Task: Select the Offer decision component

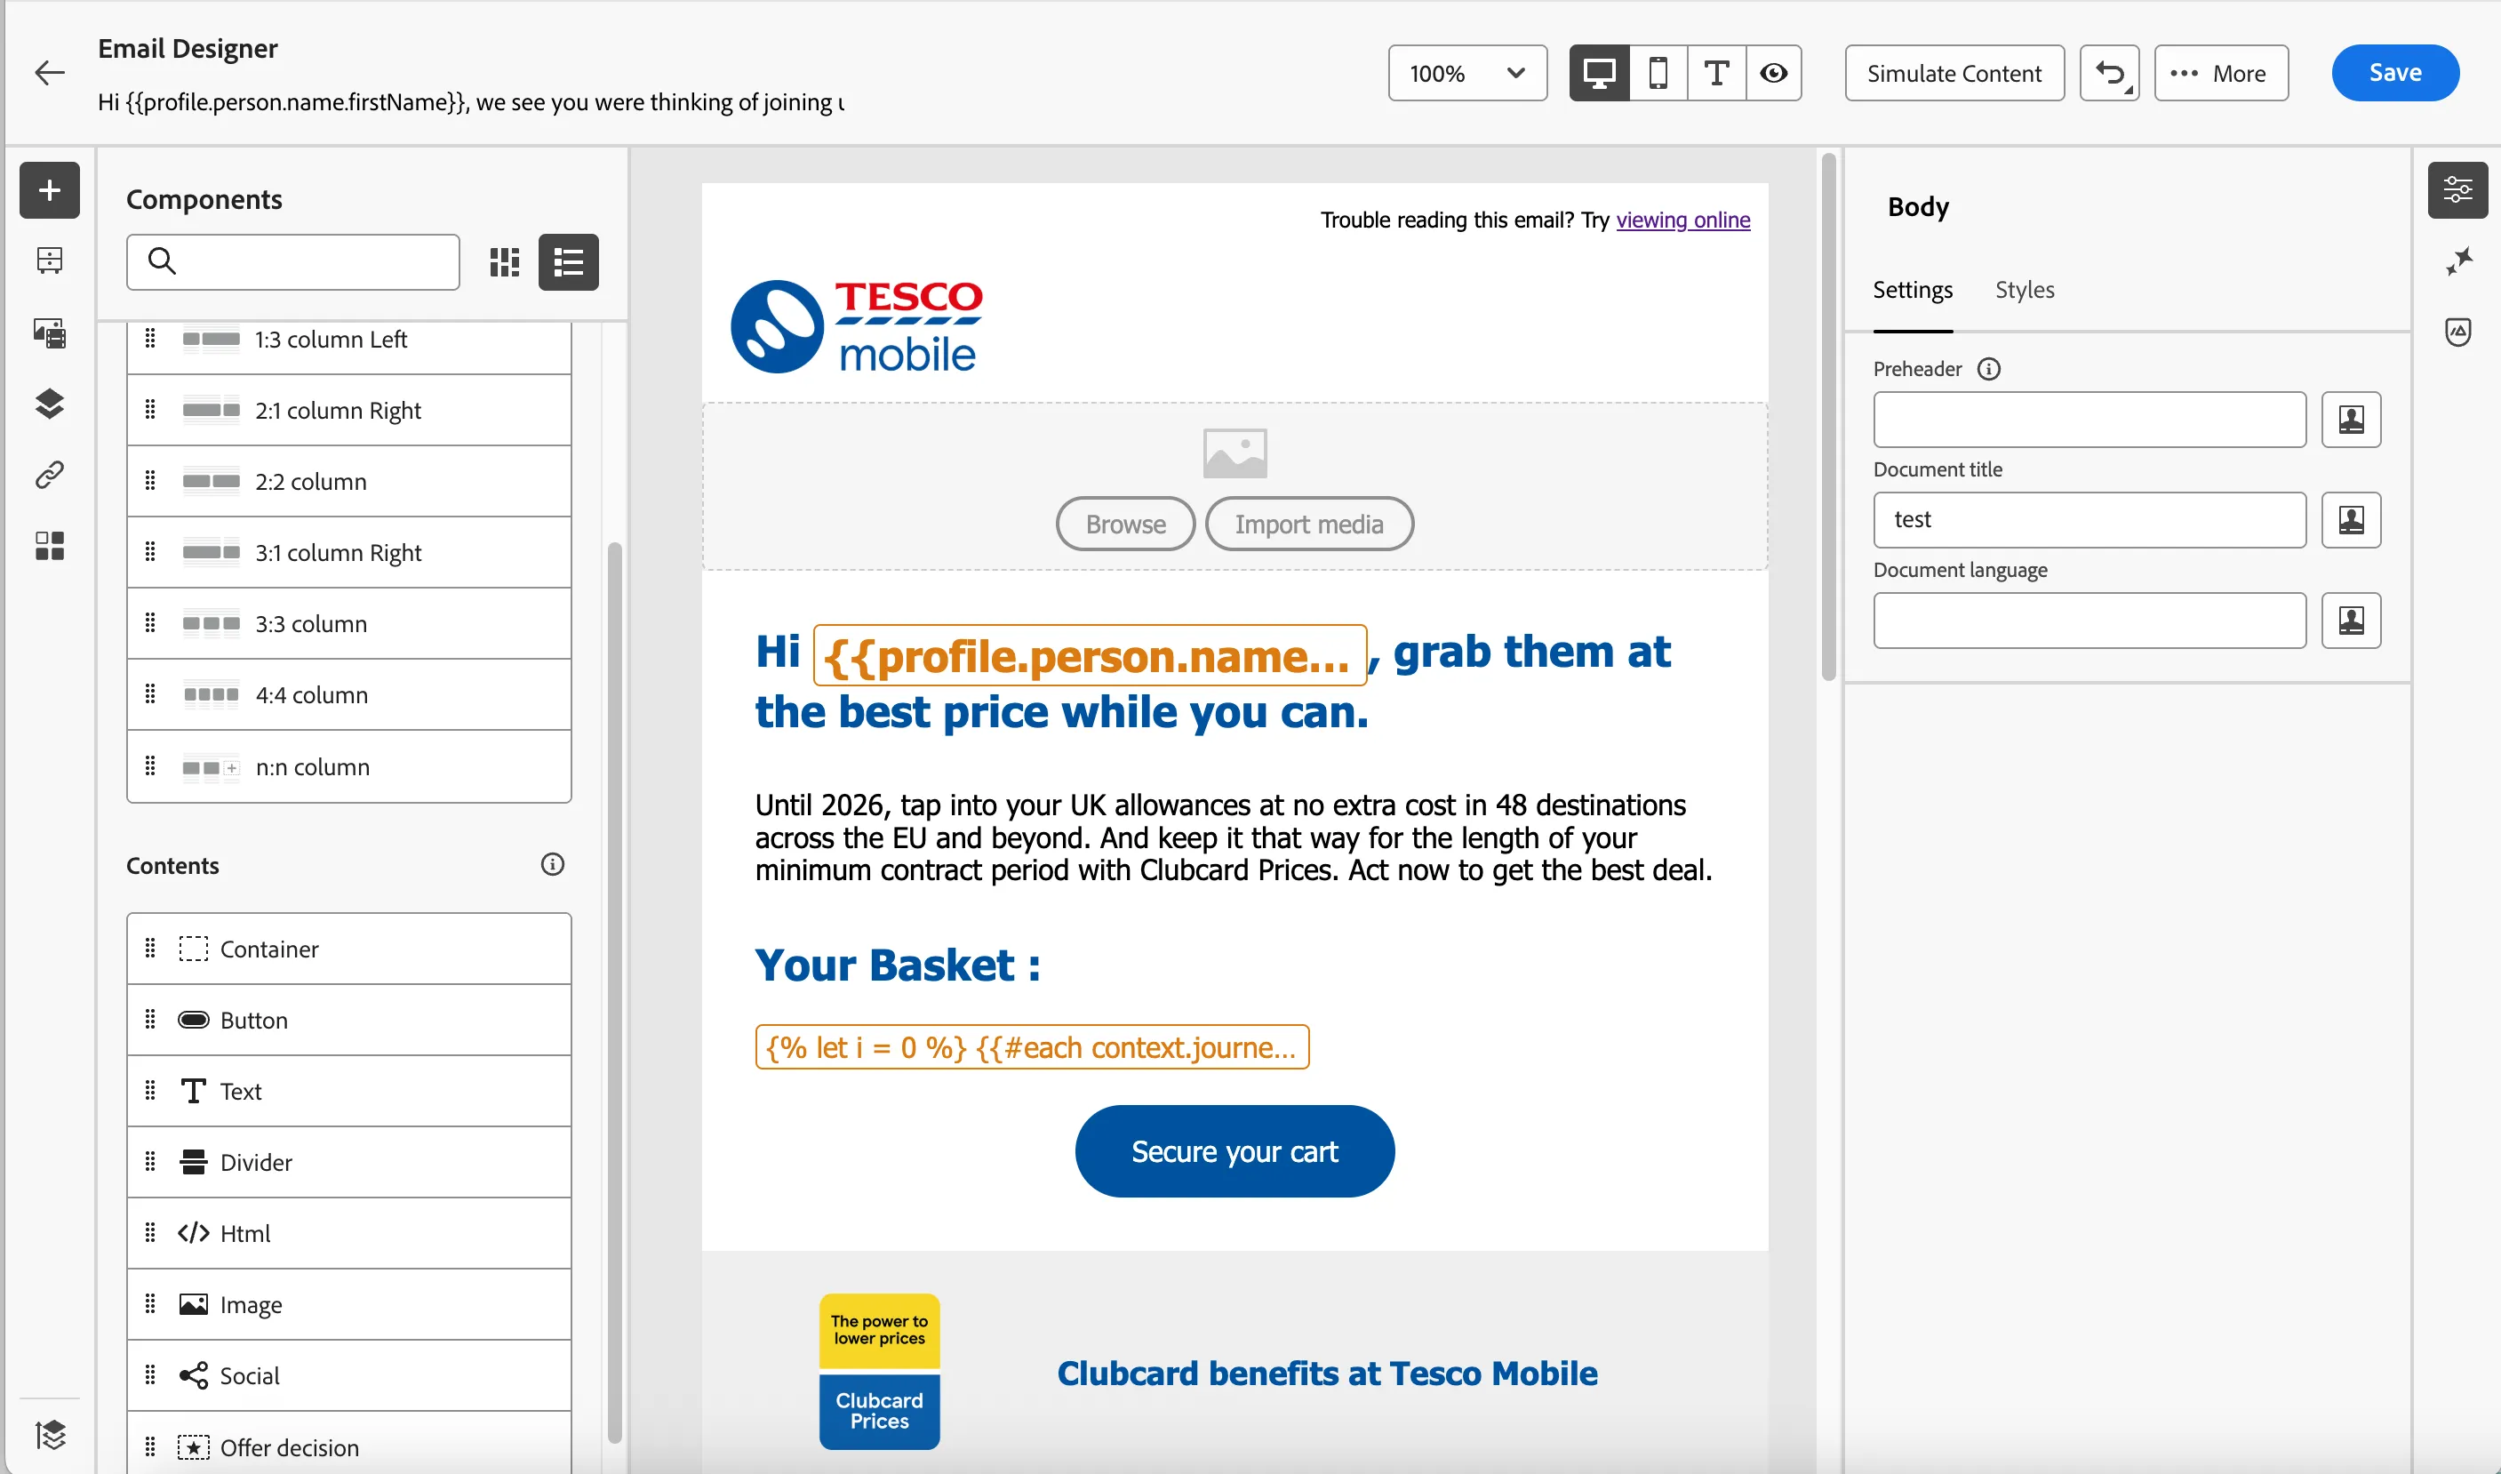Action: [348, 1446]
